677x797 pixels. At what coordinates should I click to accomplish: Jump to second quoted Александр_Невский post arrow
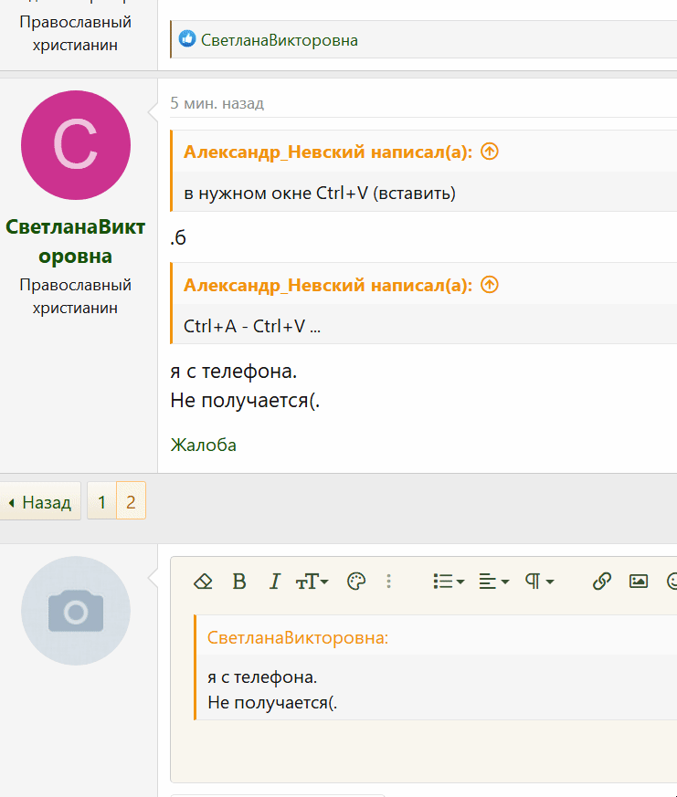click(x=490, y=285)
